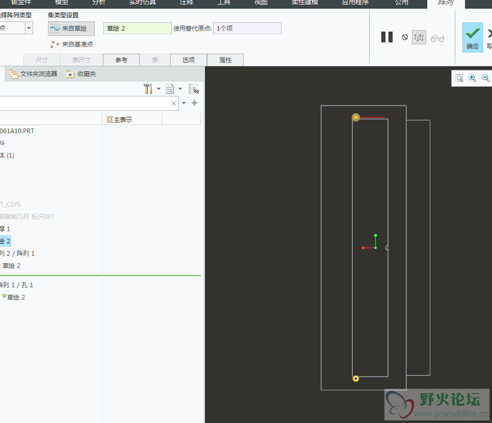Click the verify glasses icon
The height and width of the screenshot is (423, 492).
tap(437, 38)
